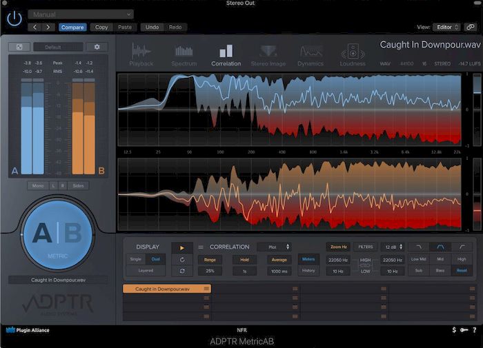Select Single display mode

pyautogui.click(x=135, y=259)
